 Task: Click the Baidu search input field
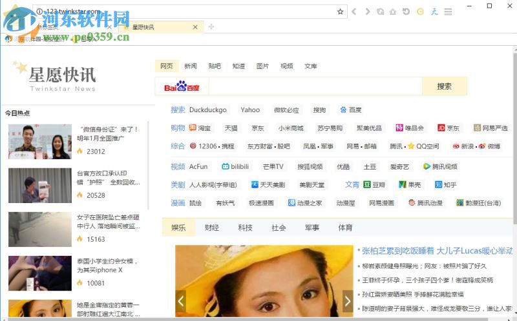tap(315, 86)
